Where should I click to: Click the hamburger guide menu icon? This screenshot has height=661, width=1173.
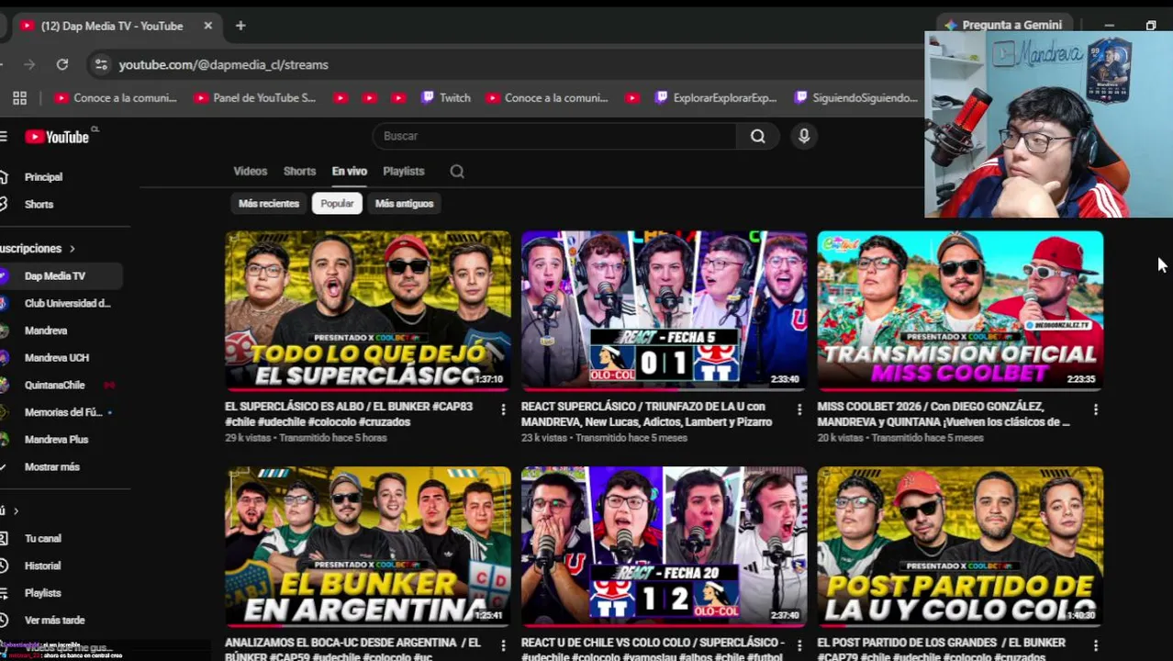click(4, 137)
